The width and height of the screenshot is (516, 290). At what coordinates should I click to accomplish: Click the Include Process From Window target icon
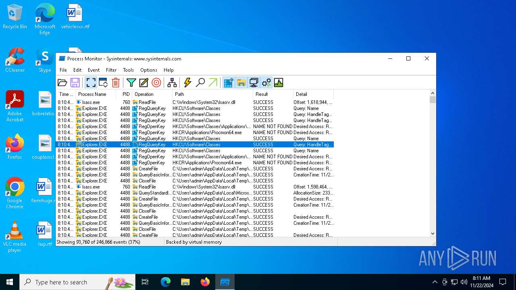tap(156, 83)
